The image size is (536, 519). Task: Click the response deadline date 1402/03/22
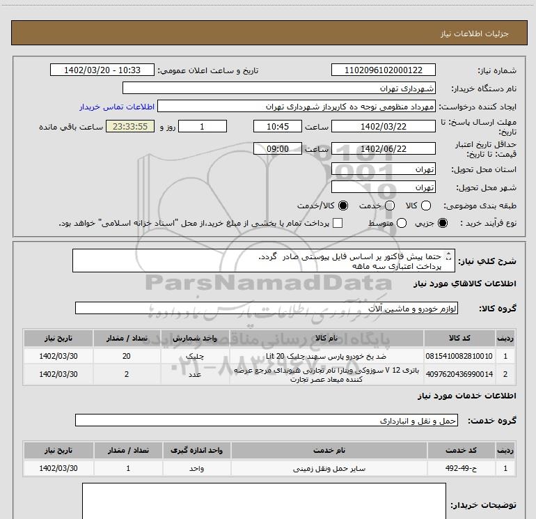[383, 126]
